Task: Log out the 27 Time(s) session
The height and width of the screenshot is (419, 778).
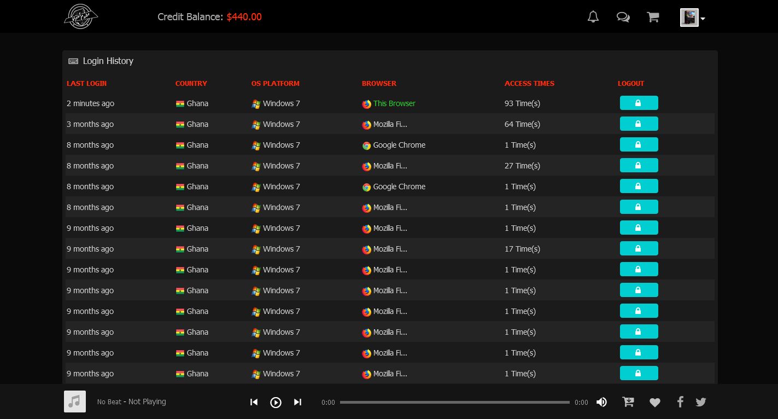Action: point(639,166)
